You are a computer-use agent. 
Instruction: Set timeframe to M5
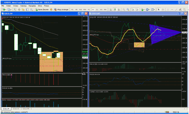tap(77, 10)
